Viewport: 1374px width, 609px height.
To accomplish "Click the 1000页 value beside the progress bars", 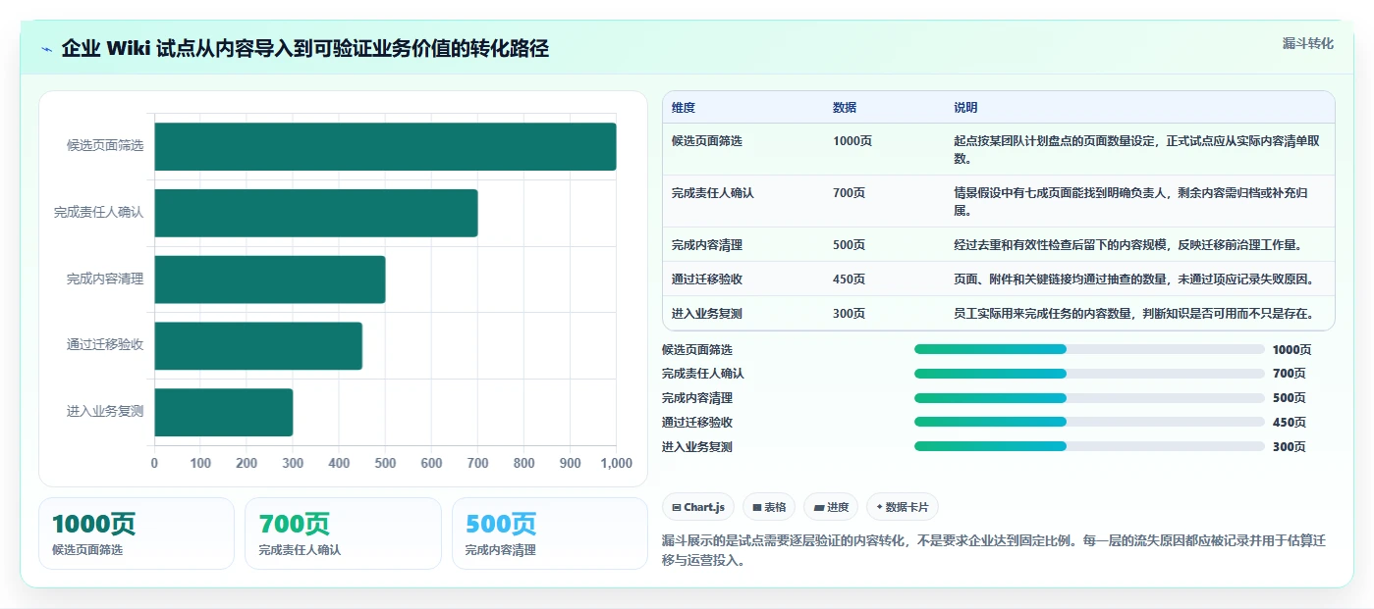I will click(1292, 350).
